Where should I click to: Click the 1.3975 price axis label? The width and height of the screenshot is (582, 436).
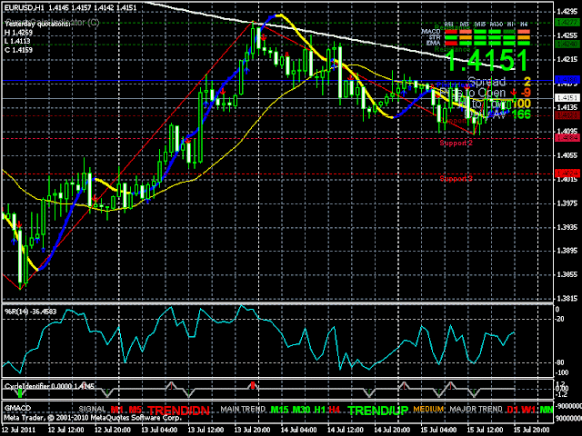[x=567, y=203]
